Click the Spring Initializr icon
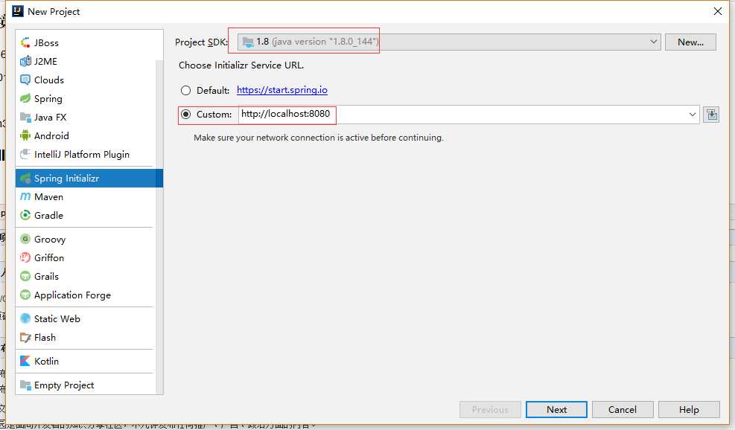The image size is (735, 430). click(25, 179)
